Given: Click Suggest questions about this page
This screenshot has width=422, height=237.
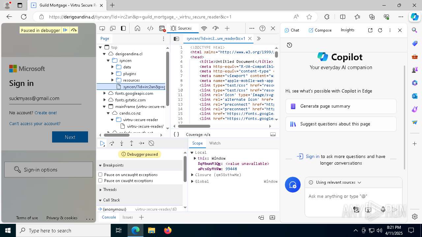Looking at the screenshot, I should (x=341, y=124).
